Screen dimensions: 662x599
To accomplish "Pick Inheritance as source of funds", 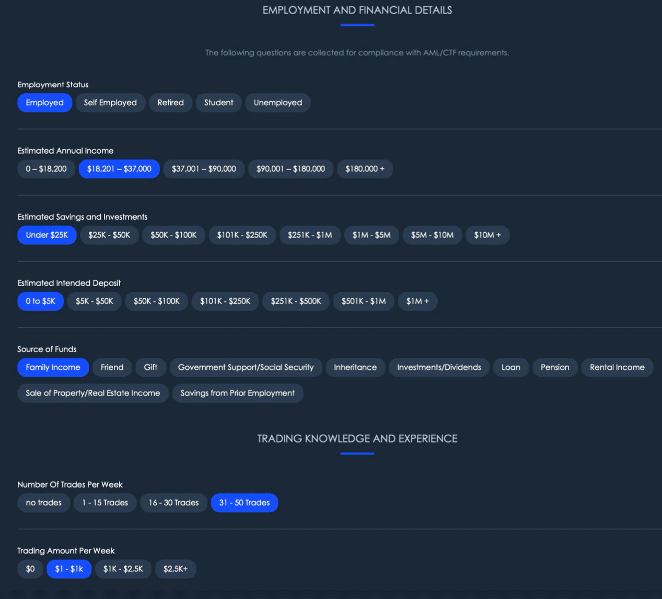I will [355, 367].
